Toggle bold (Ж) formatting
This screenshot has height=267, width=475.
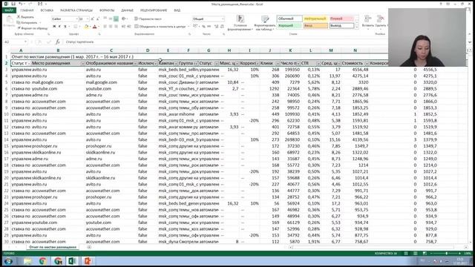[54, 27]
